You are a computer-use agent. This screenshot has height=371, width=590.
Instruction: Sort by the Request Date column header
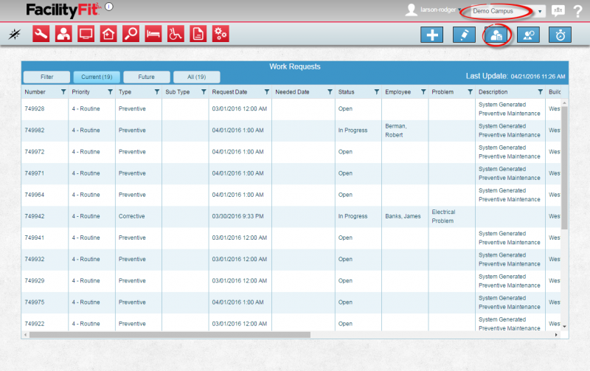click(229, 91)
